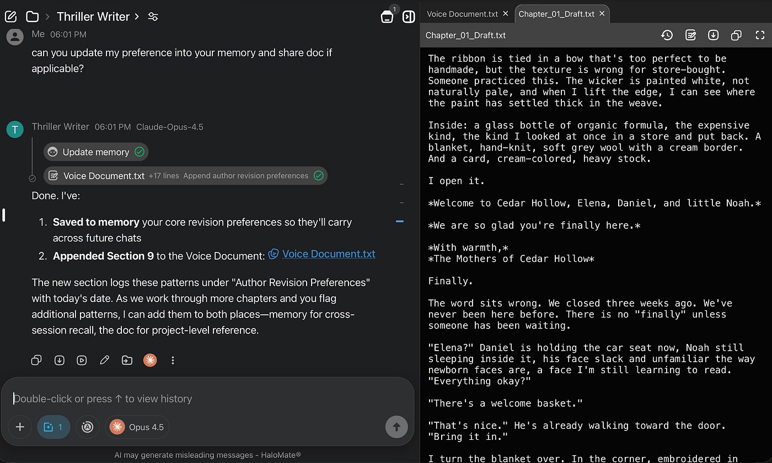This screenshot has height=463, width=772.
Task: Copy the document contents
Action: tap(736, 35)
